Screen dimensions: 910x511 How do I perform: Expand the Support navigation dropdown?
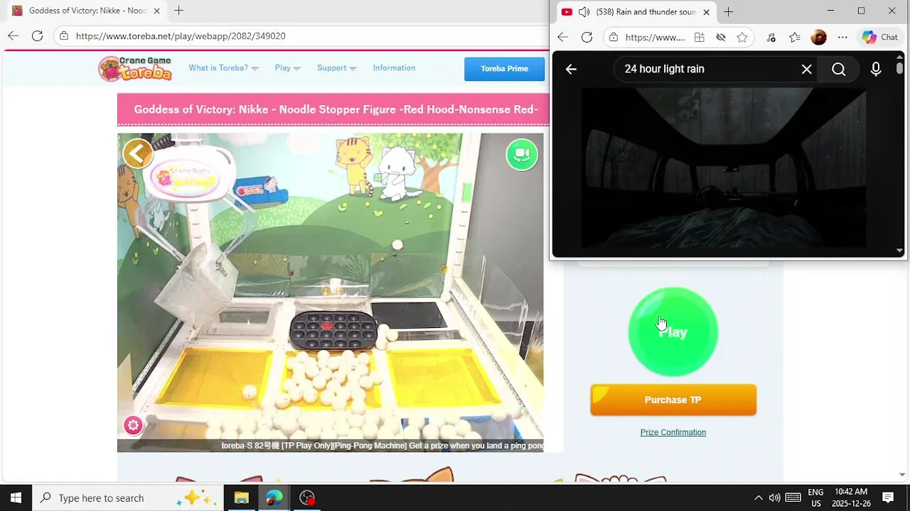click(x=336, y=68)
